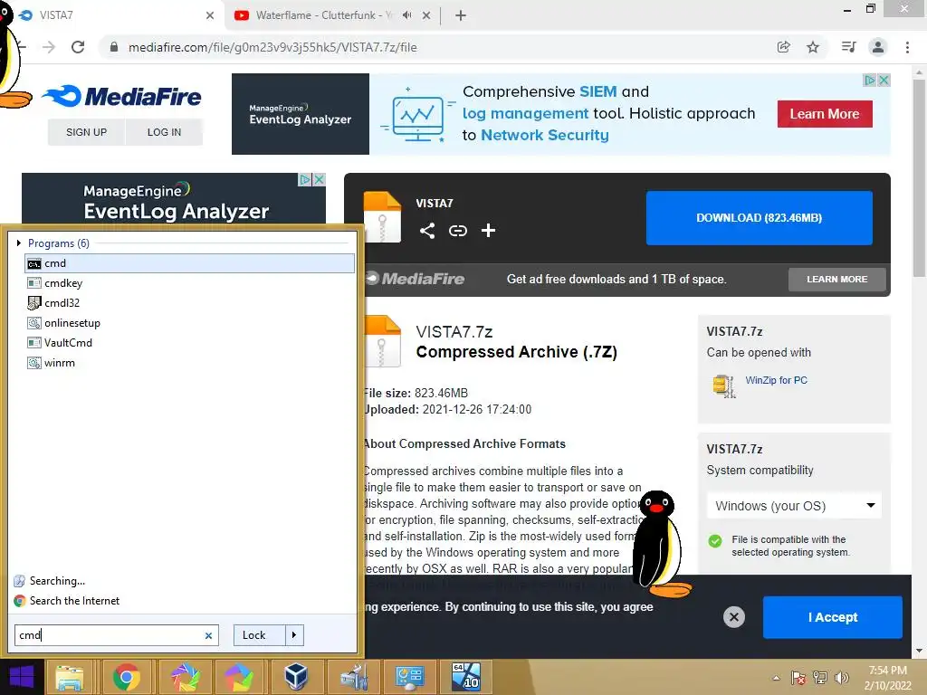Click the Lock button in start menu
Image resolution: width=927 pixels, height=695 pixels.
tap(259, 634)
